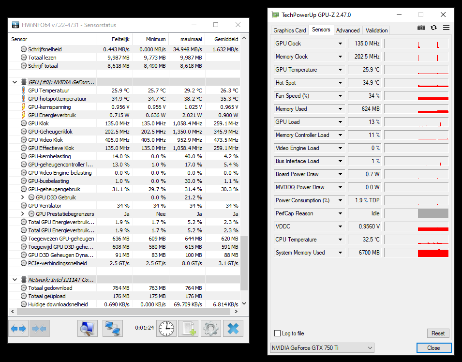
Task: Click the GPU-Z refresh icon
Action: coord(434,28)
